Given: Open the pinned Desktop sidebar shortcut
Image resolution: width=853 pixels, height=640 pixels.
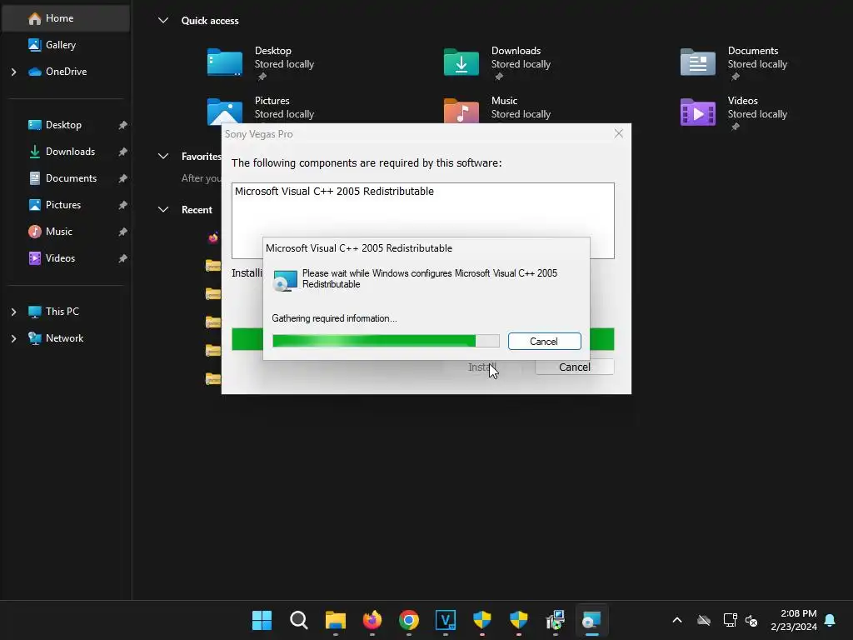Looking at the screenshot, I should point(63,125).
